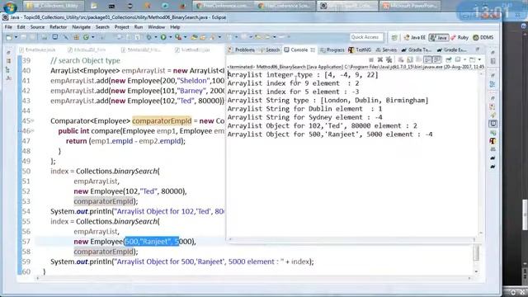528x297 pixels.
Task: Open the Window menu
Action: pos(157,27)
